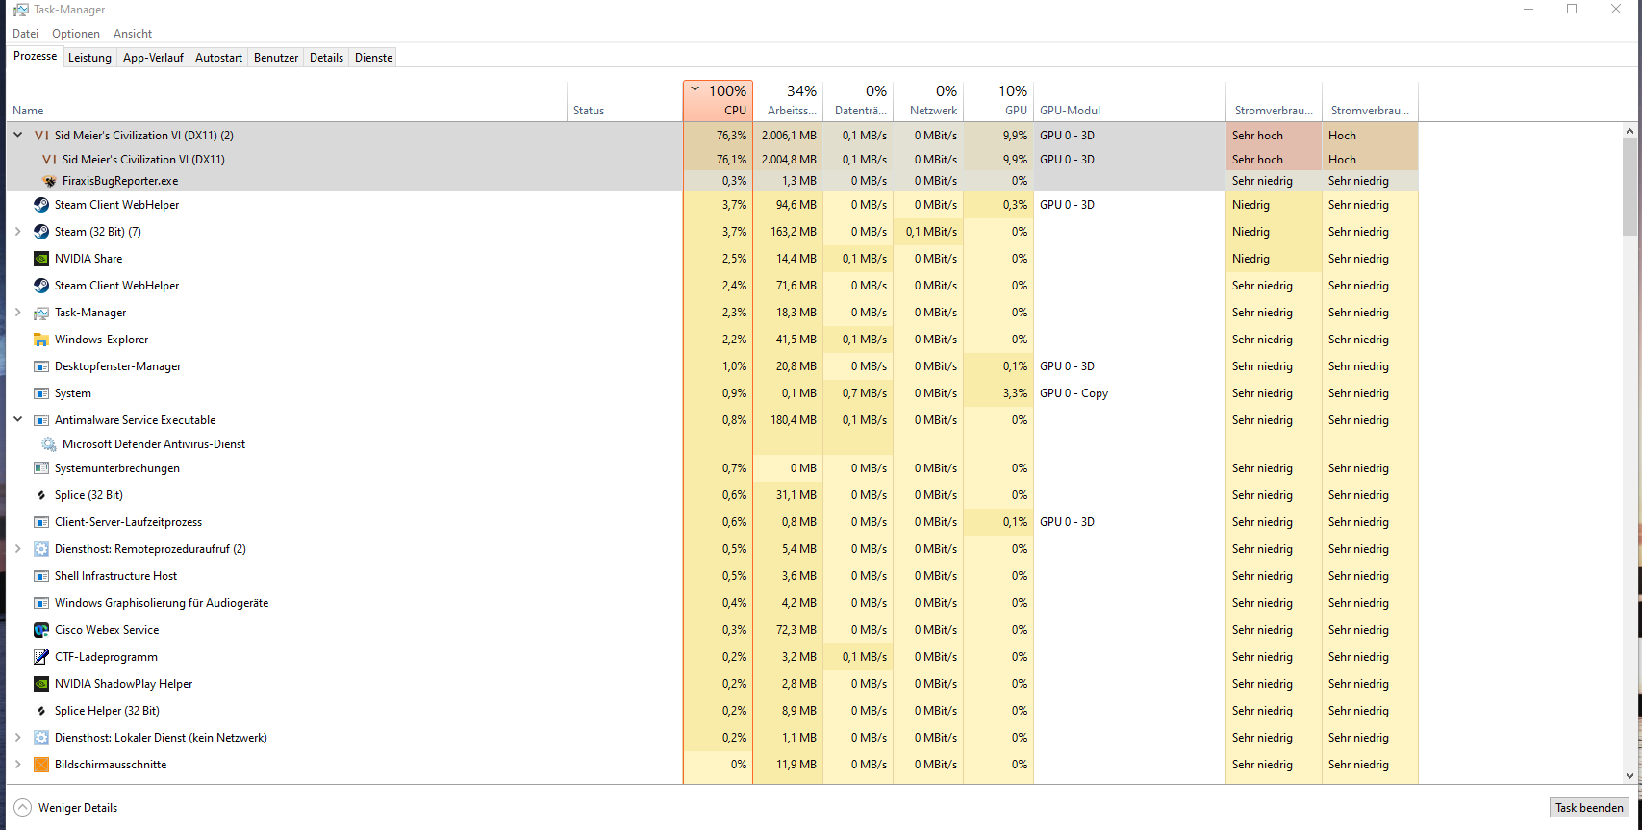The image size is (1642, 830).
Task: Click the Civilization VI group process icon
Action: coord(41,136)
